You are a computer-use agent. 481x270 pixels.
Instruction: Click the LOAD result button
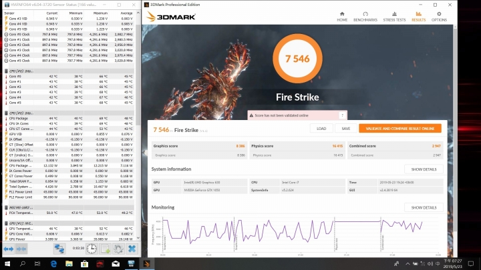[321, 129]
